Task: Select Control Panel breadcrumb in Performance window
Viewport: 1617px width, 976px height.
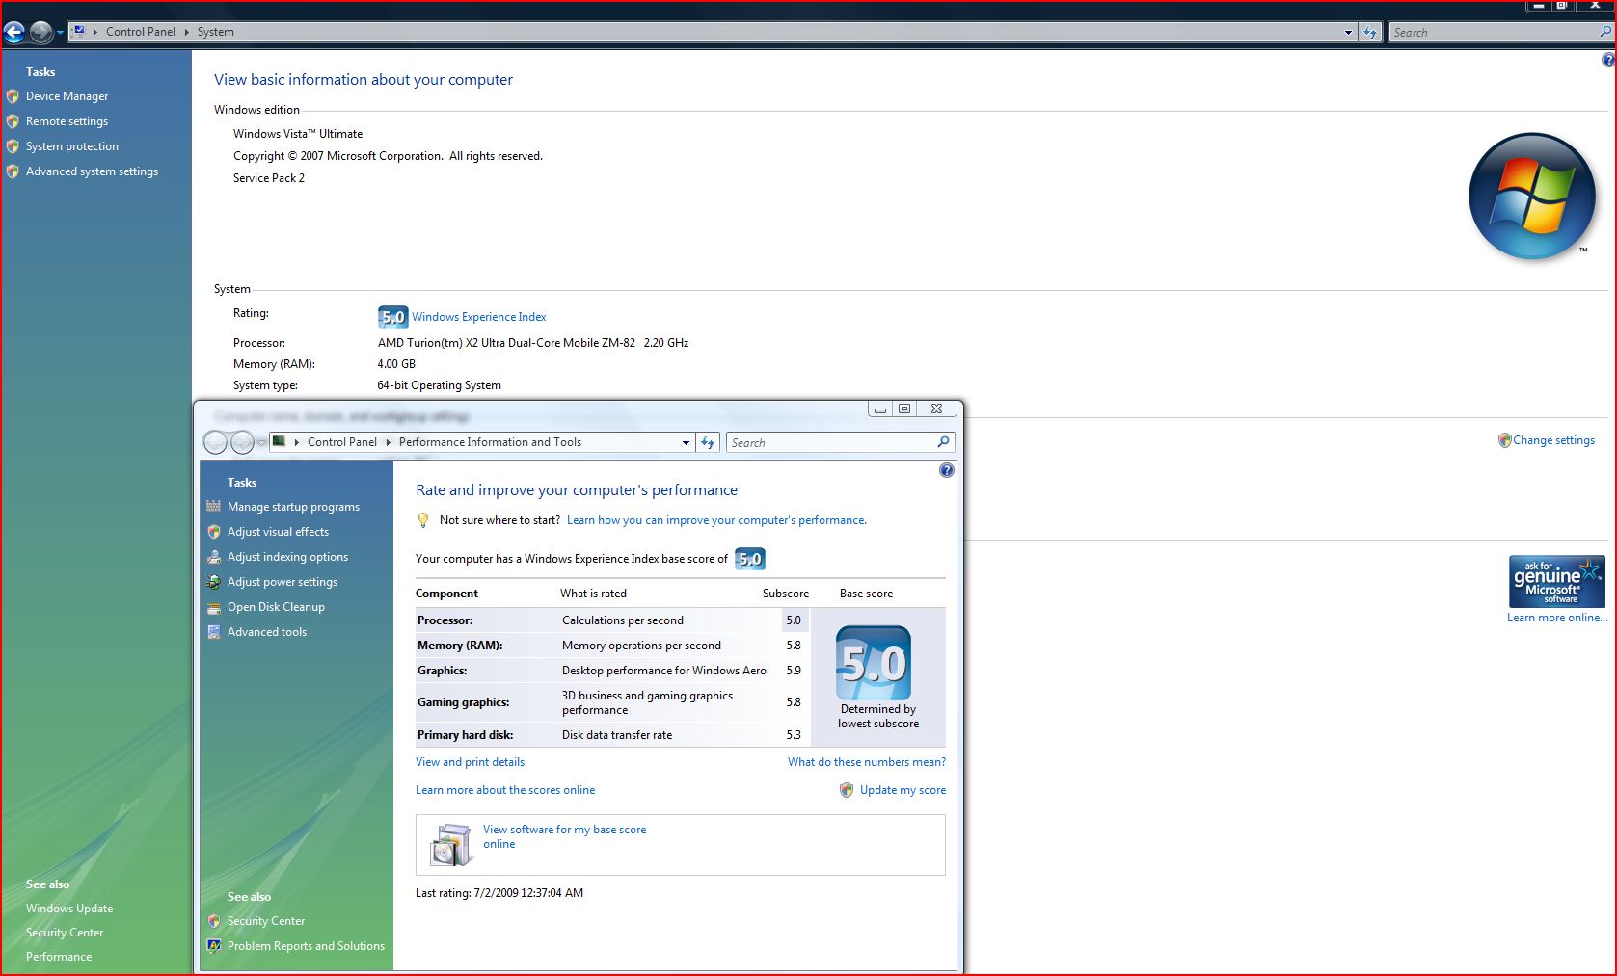Action: (342, 442)
